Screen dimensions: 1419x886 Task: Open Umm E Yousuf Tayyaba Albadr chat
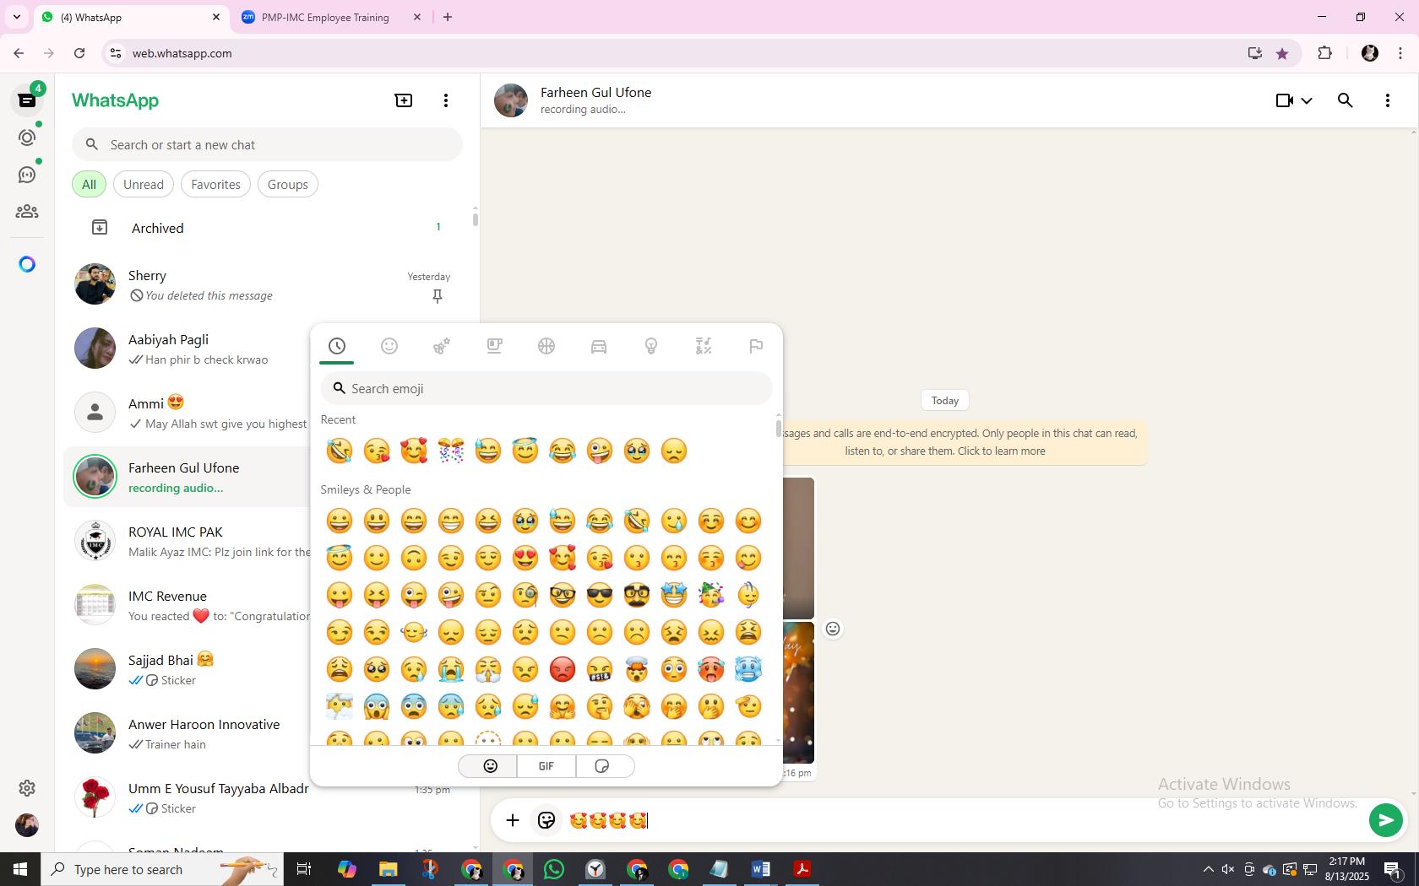point(188,797)
